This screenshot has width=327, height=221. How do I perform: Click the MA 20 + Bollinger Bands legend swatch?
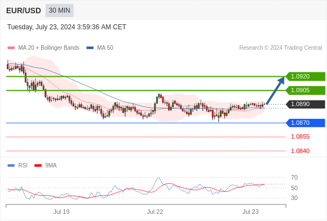point(11,48)
